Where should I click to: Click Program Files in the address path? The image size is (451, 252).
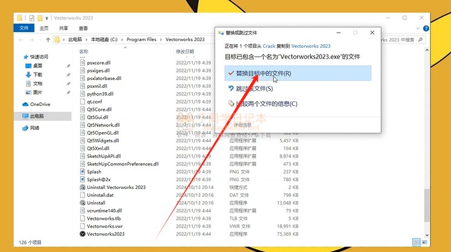pyautogui.click(x=141, y=39)
